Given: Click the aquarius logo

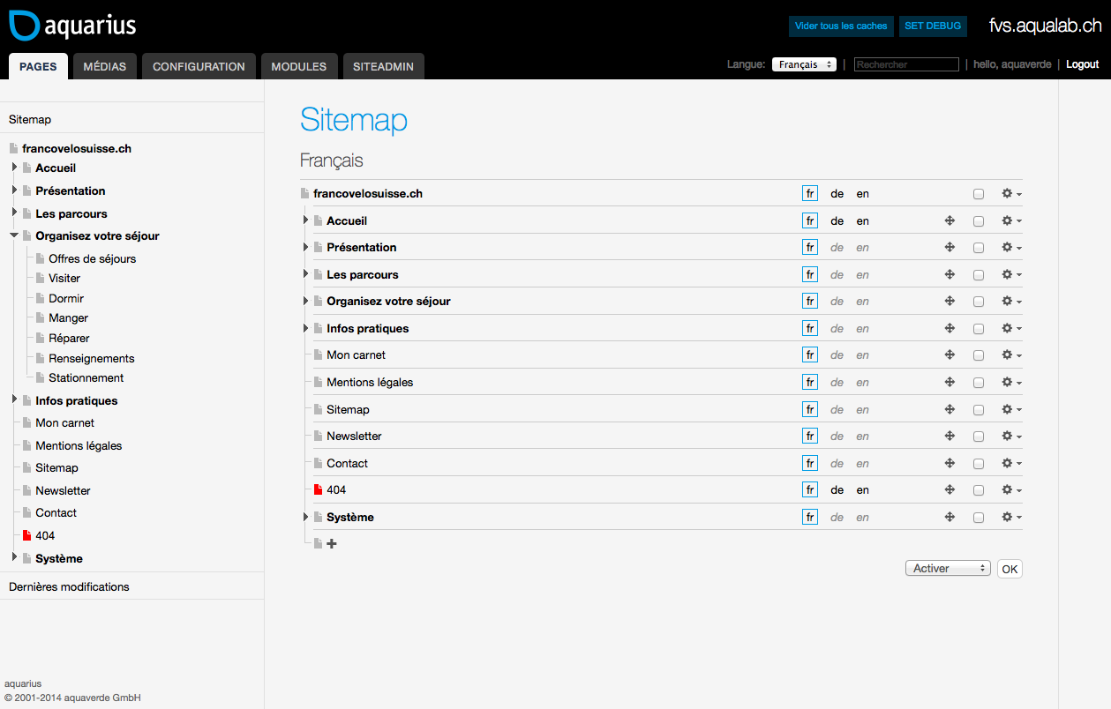Looking at the screenshot, I should 72,26.
